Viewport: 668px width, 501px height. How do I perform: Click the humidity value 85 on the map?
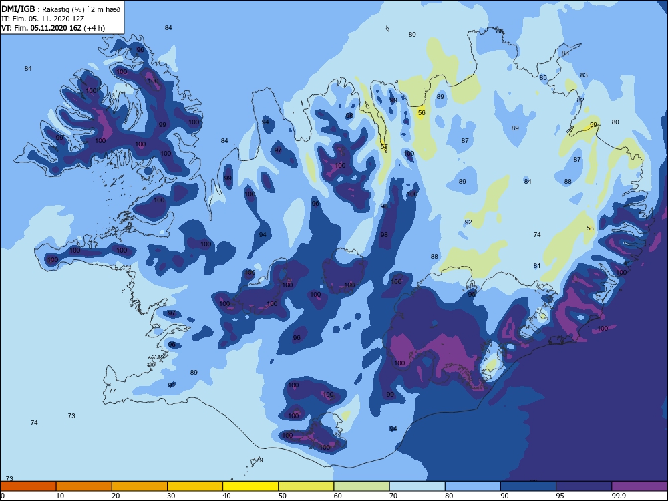543,77
